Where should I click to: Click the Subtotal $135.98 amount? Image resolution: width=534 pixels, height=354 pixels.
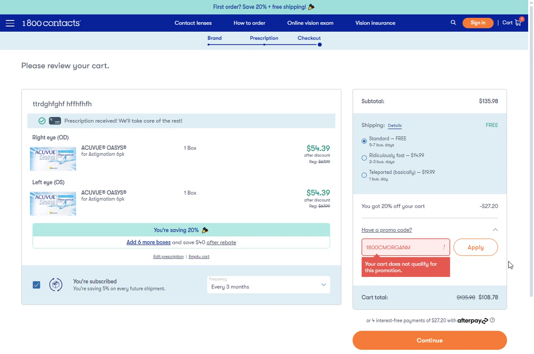pos(488,101)
